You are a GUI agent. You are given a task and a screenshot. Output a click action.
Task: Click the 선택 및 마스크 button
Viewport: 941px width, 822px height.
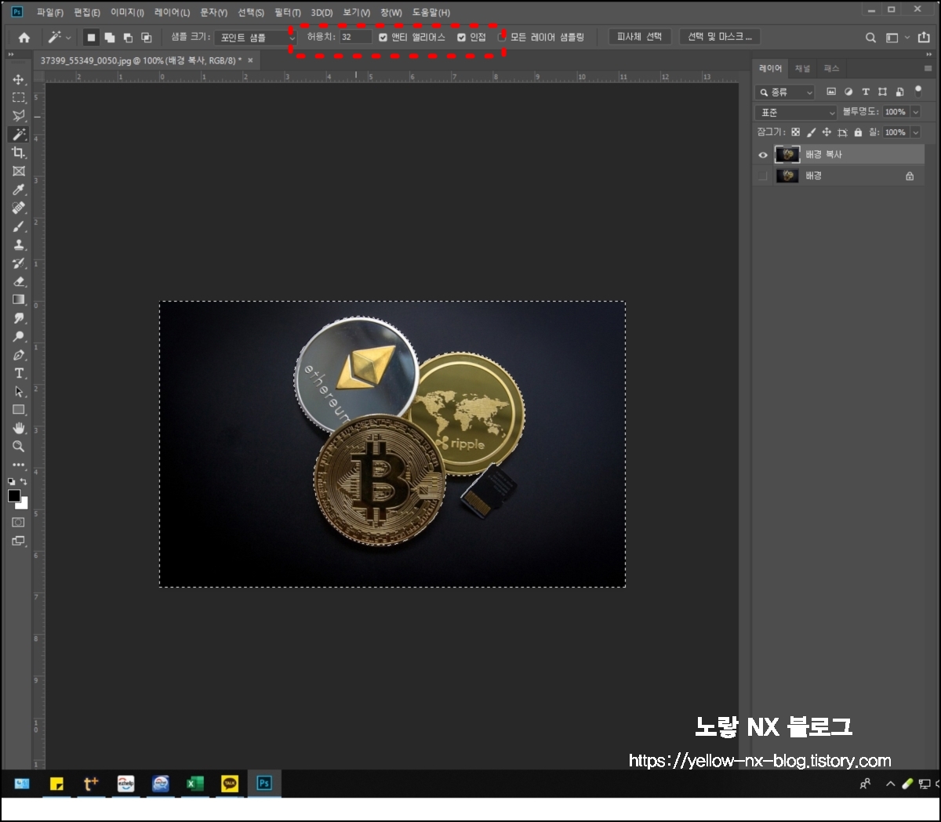pyautogui.click(x=720, y=37)
